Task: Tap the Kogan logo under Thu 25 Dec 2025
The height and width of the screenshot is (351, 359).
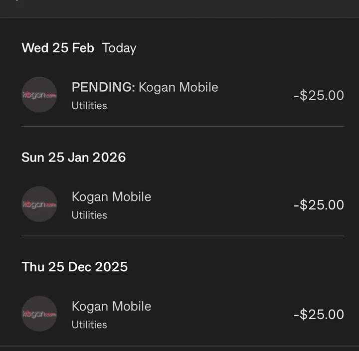Action: (39, 314)
